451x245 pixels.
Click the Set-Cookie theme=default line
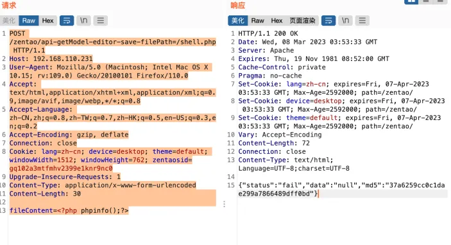click(339, 122)
